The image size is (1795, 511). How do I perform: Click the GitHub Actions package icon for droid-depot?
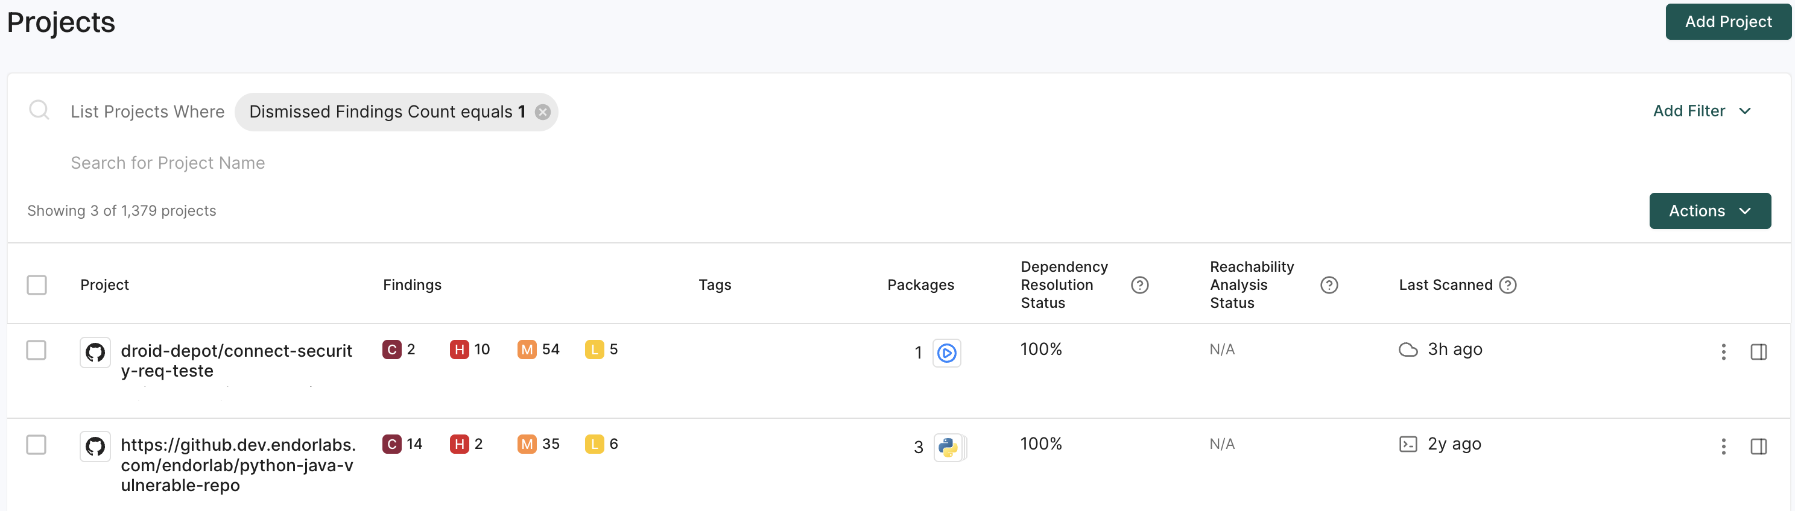coord(946,354)
